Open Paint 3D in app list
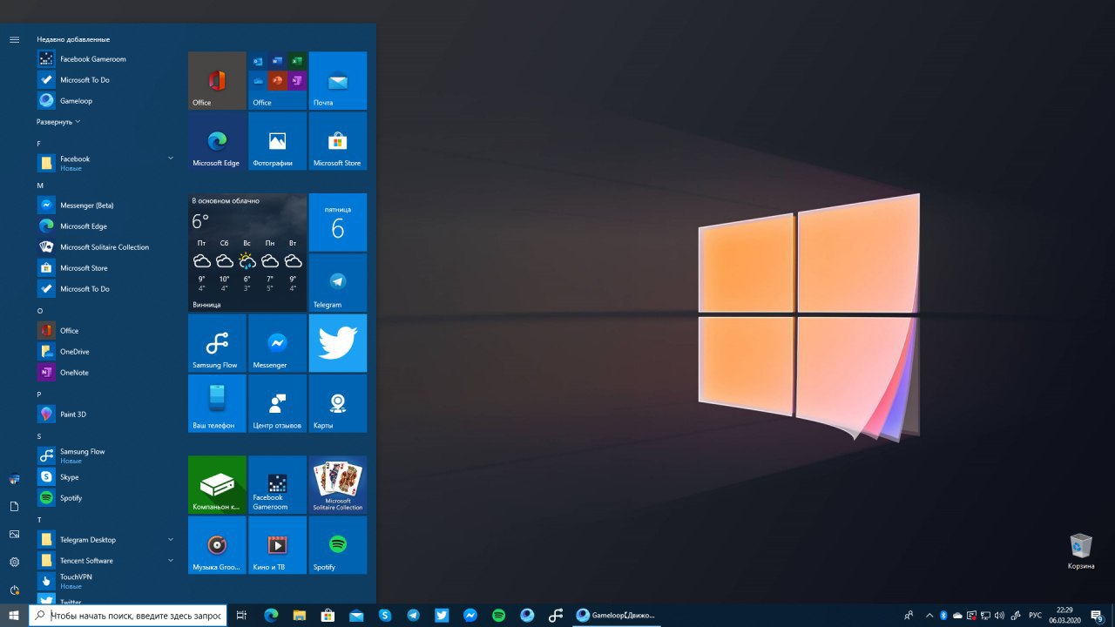Image resolution: width=1115 pixels, height=627 pixels. [106, 415]
